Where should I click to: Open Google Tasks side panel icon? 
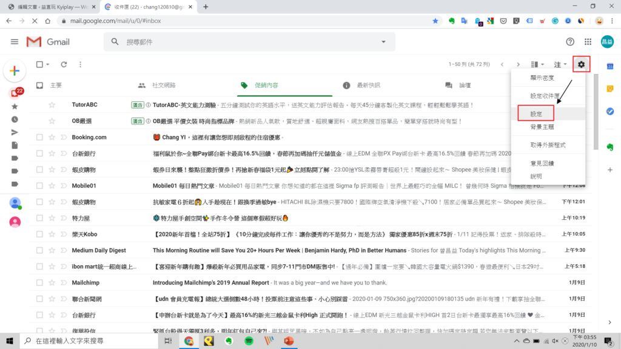(610, 111)
